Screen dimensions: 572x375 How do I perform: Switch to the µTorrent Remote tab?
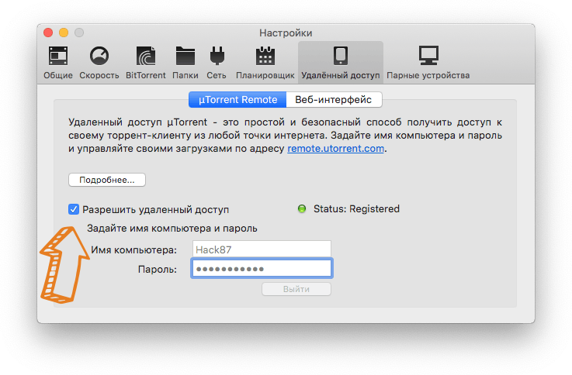(237, 100)
